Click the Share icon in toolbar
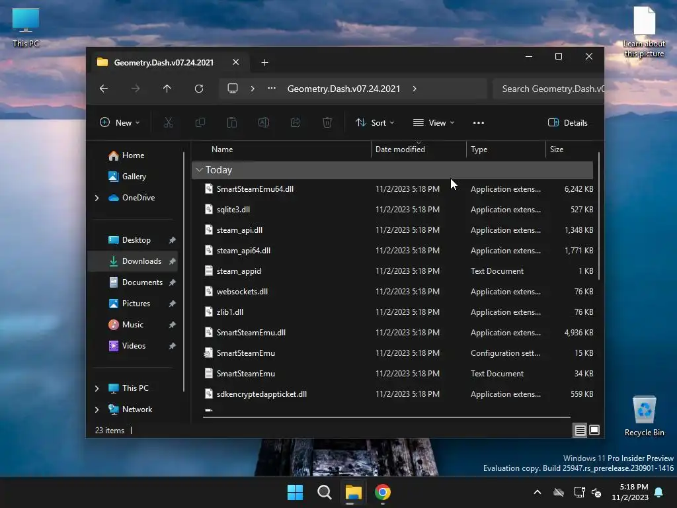The width and height of the screenshot is (677, 508). pyautogui.click(x=296, y=122)
